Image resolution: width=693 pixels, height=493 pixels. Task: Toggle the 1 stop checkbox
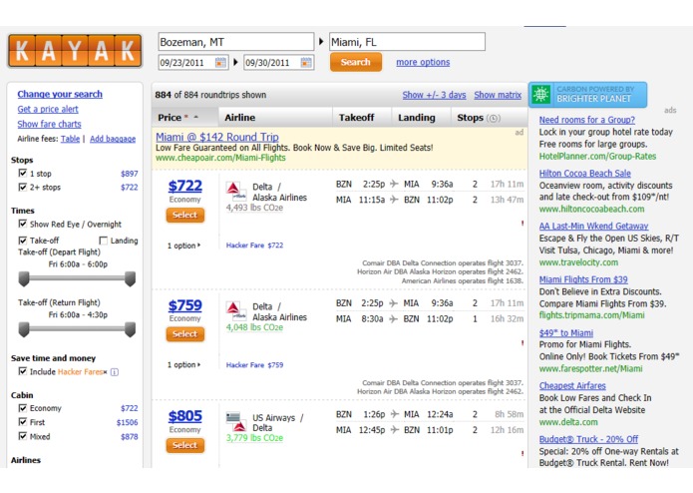point(23,173)
